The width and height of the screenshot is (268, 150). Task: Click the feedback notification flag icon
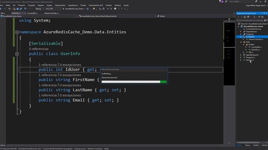coord(220,1)
